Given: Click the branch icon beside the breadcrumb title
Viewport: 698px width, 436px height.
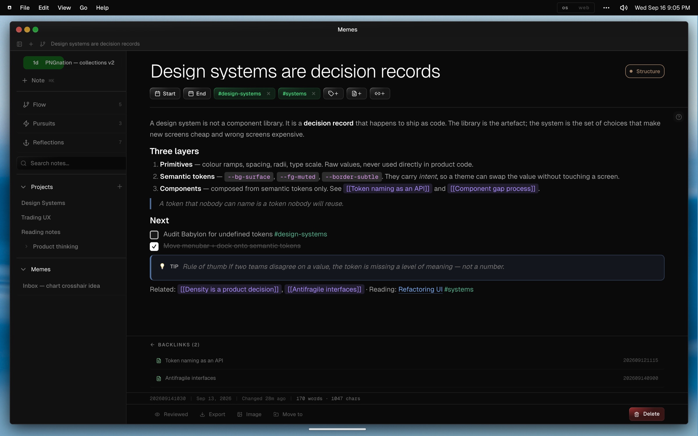Looking at the screenshot, I should [43, 44].
